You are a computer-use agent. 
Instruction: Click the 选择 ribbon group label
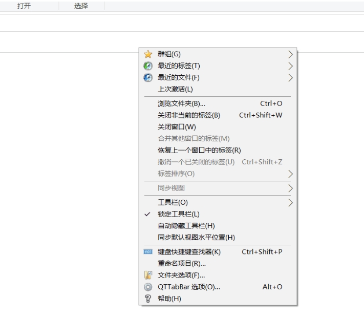tap(81, 6)
